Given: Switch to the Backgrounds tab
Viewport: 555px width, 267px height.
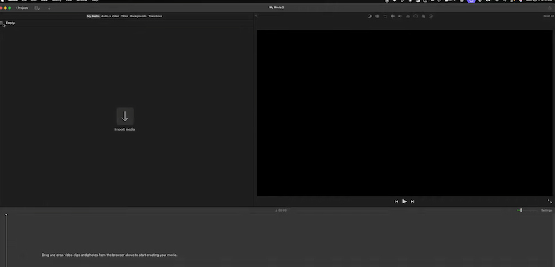Looking at the screenshot, I should coord(138,16).
